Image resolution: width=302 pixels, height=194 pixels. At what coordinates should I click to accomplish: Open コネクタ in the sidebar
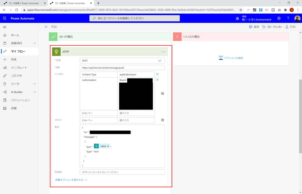19,76
